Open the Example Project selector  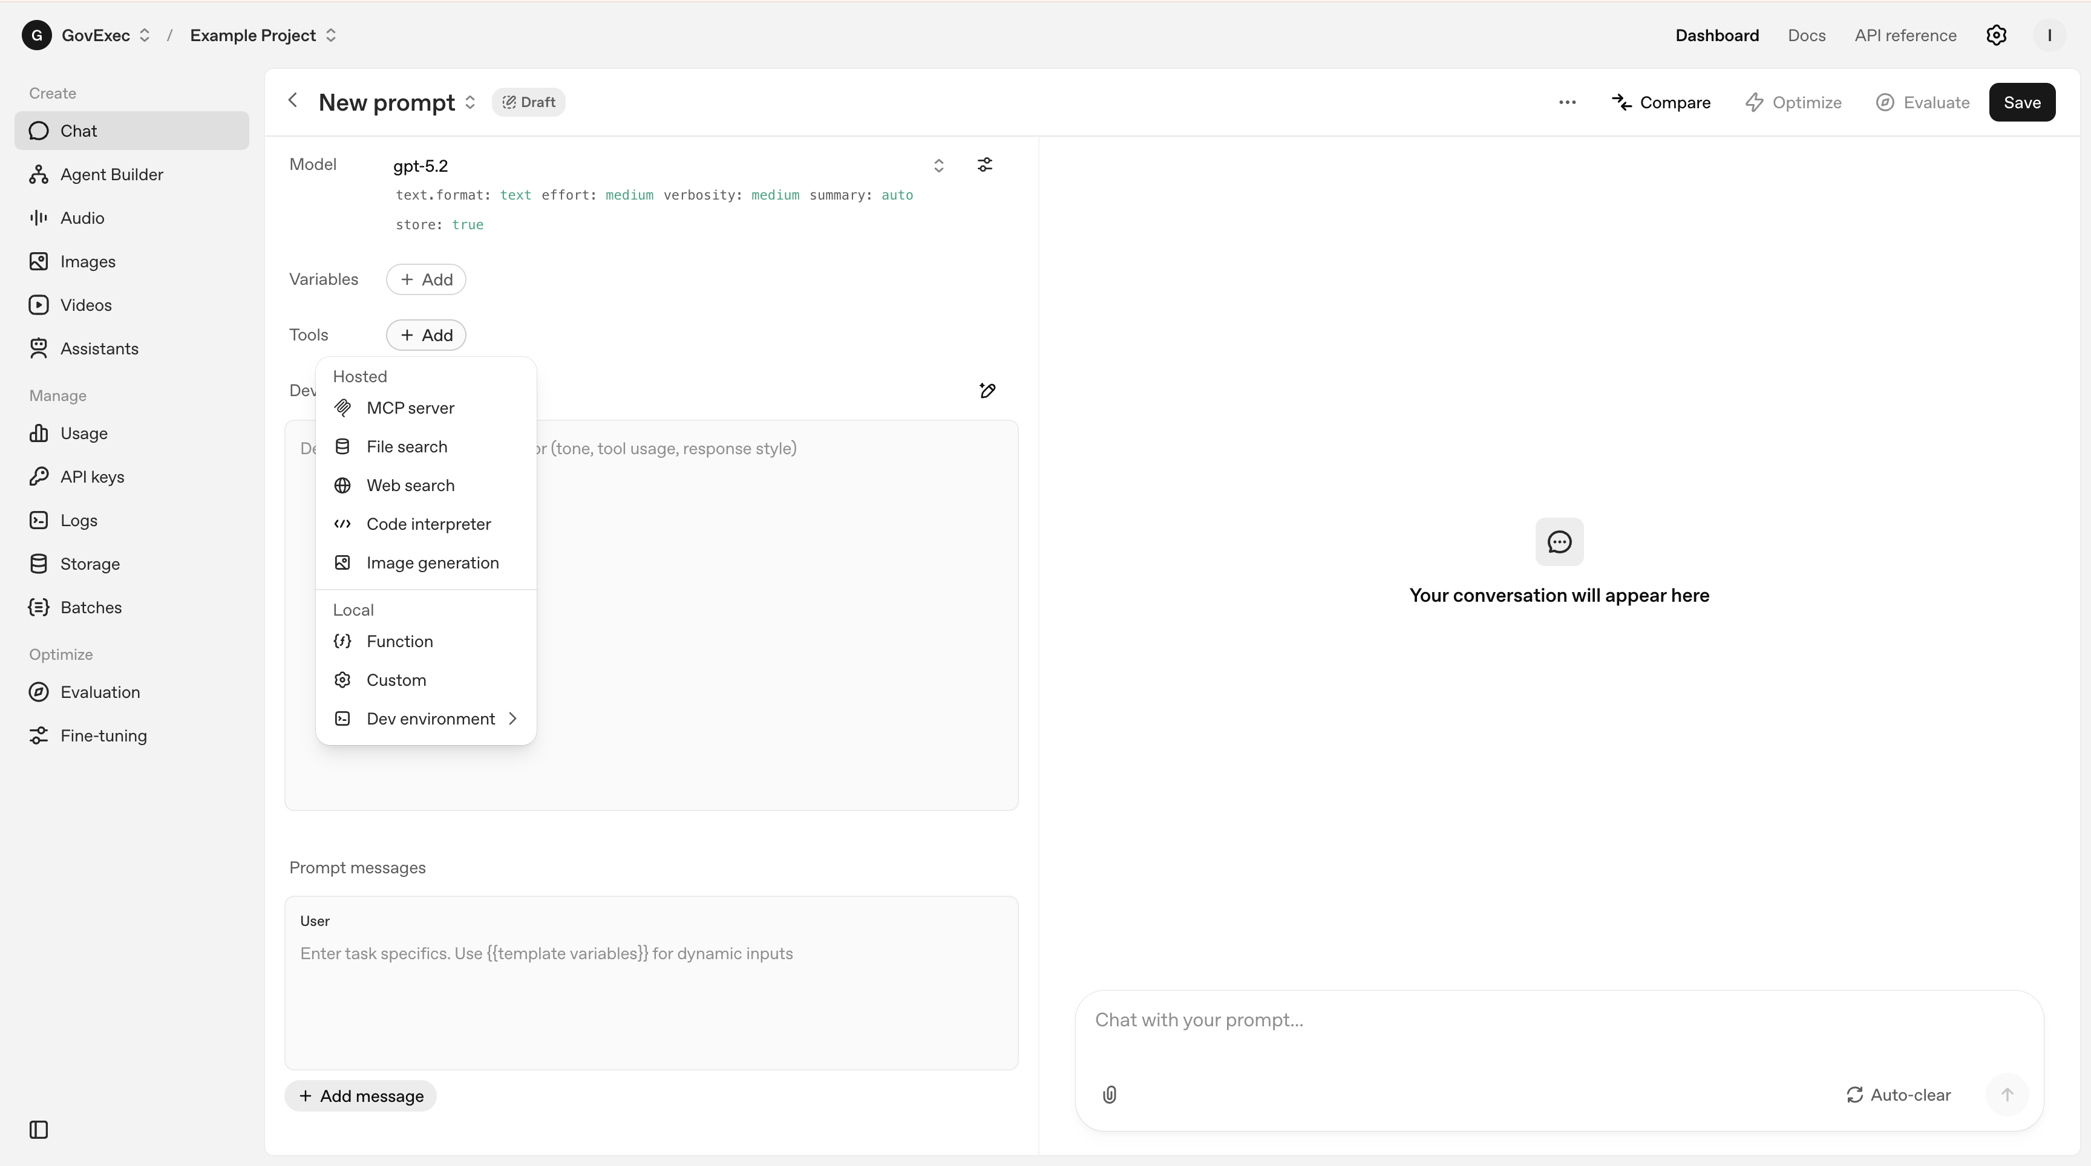262,35
